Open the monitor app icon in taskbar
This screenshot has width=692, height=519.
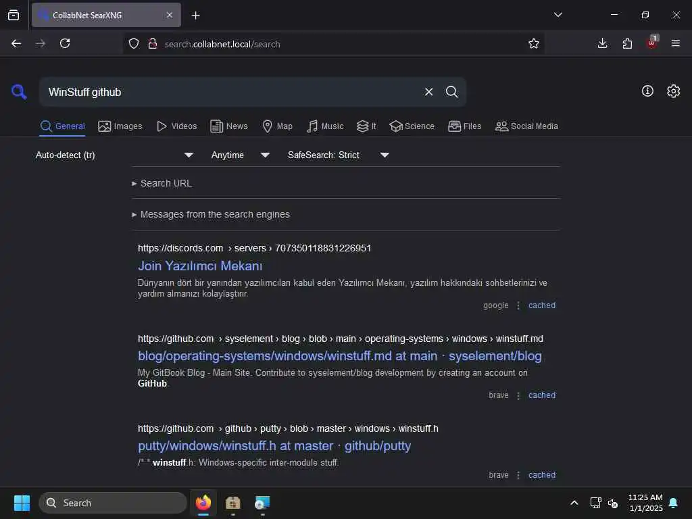(x=262, y=503)
